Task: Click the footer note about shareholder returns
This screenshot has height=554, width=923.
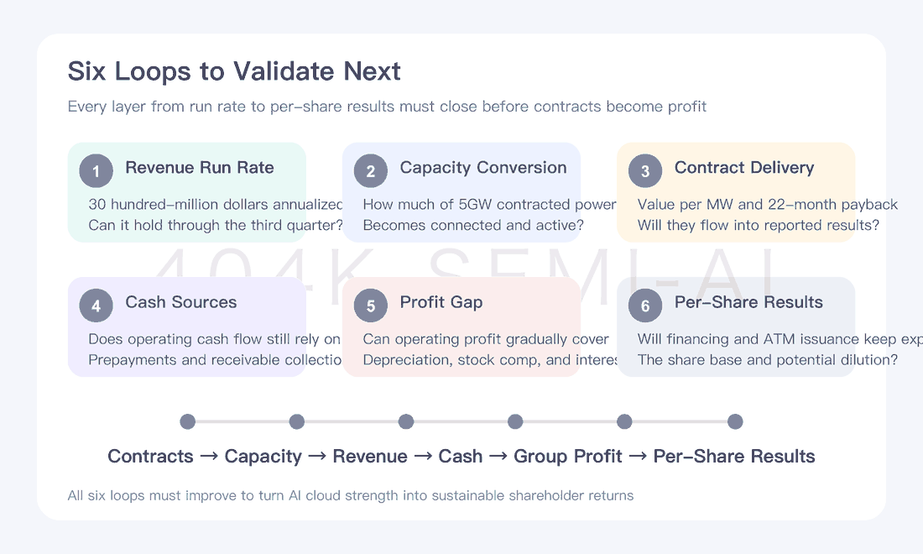Action: tap(350, 496)
